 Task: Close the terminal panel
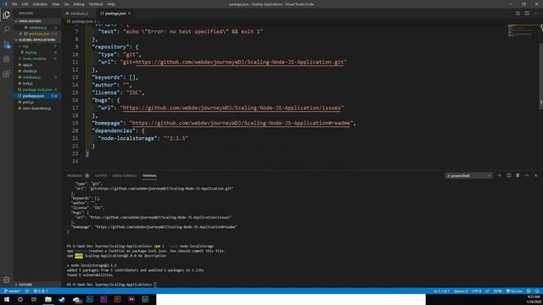535,175
